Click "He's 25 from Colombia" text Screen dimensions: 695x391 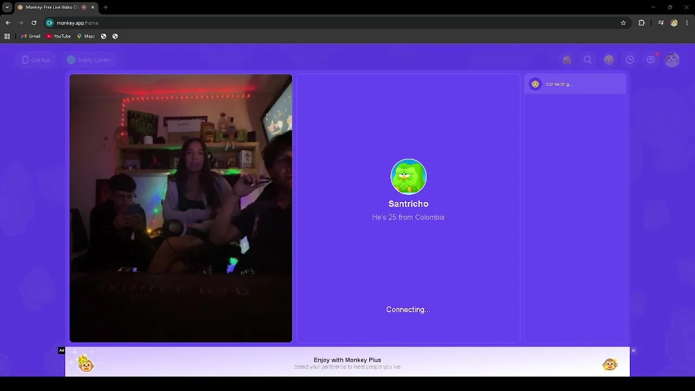[x=408, y=217]
